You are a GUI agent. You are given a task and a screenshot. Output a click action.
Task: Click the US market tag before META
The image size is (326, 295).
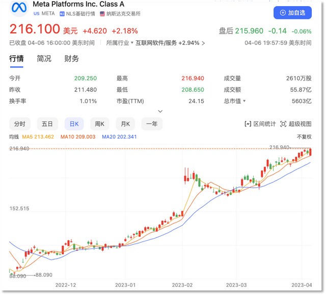click(36, 14)
